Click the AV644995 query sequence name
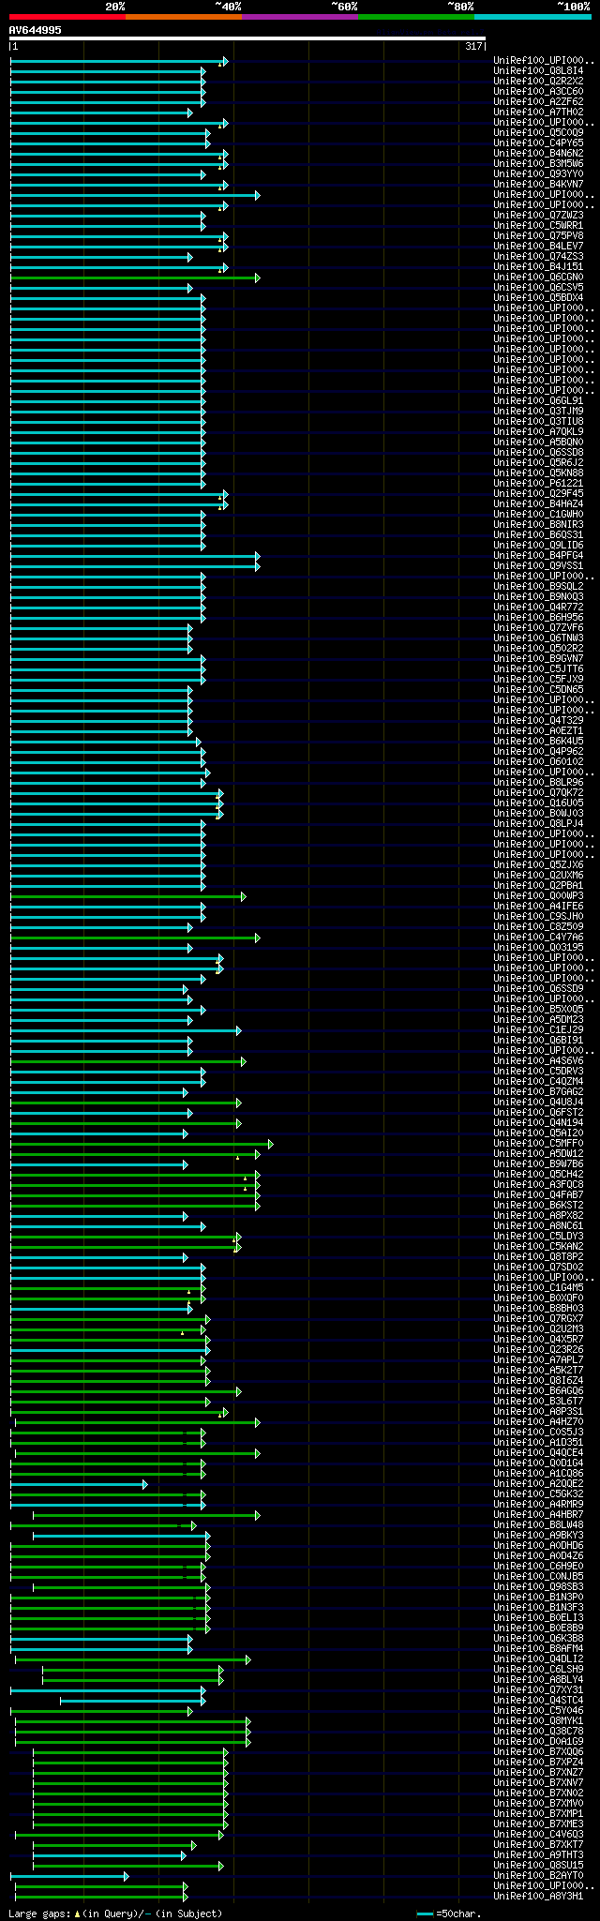Viewport: 600px width, 1921px height. click(36, 30)
